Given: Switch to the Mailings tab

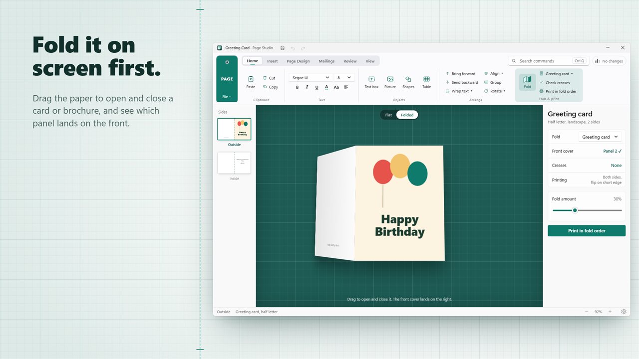Looking at the screenshot, I should pos(326,61).
